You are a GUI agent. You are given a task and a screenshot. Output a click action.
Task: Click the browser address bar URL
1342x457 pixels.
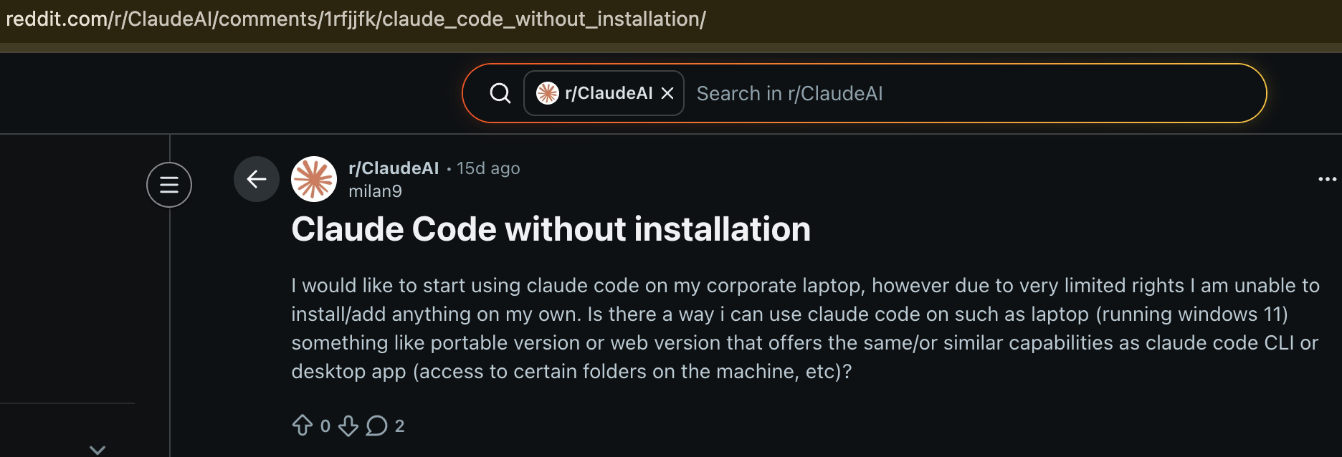(356, 18)
